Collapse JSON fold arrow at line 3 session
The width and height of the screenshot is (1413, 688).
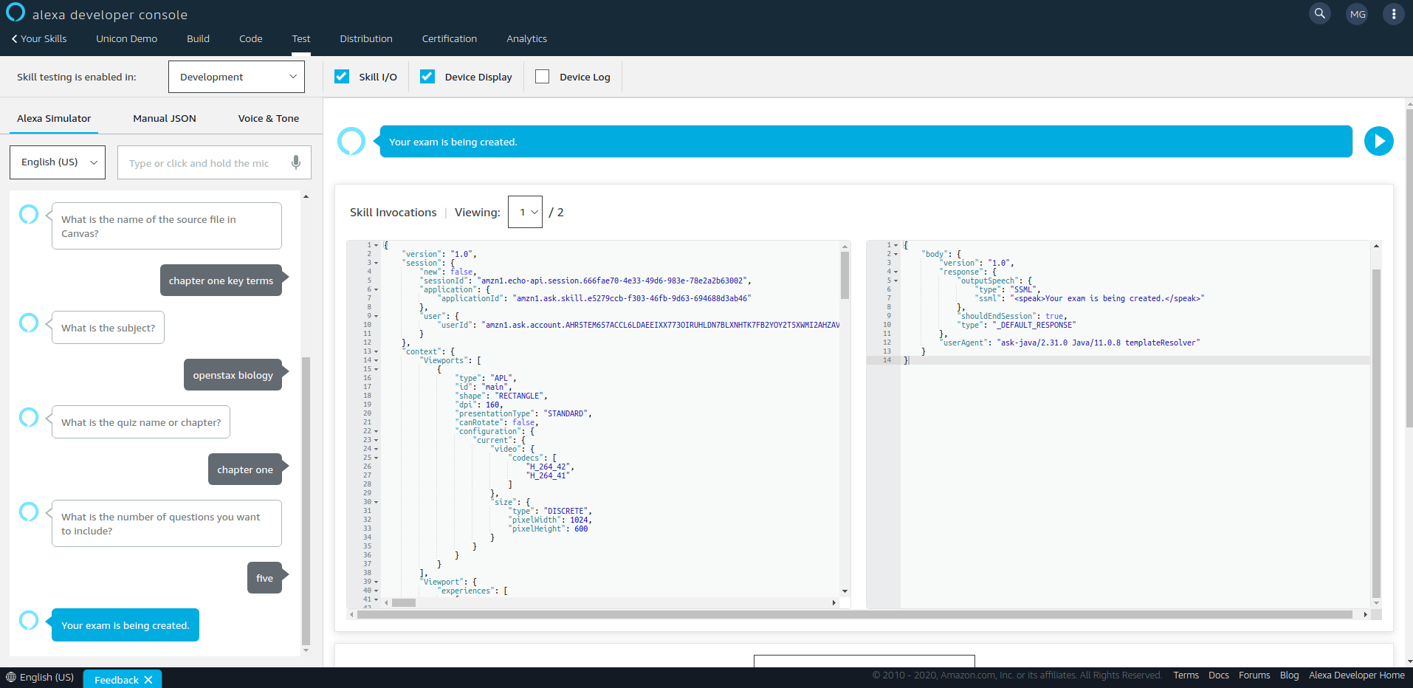tap(377, 263)
